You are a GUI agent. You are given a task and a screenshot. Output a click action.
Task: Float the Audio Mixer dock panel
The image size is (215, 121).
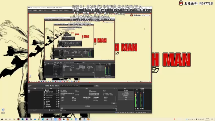151,88
